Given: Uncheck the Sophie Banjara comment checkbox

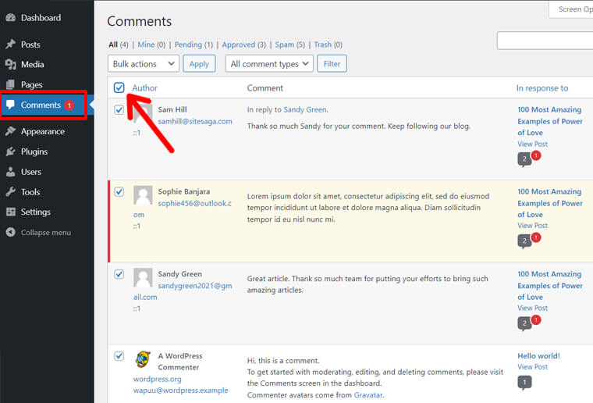Looking at the screenshot, I should tap(119, 192).
